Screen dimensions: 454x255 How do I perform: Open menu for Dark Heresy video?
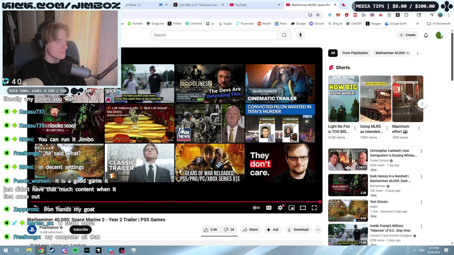click(x=421, y=177)
